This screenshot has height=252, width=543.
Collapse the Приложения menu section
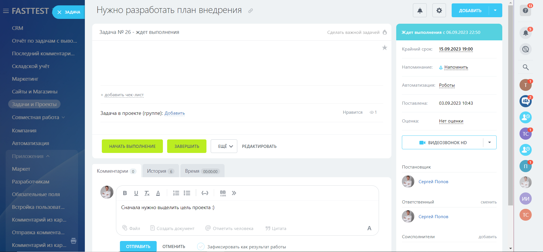coord(31,156)
